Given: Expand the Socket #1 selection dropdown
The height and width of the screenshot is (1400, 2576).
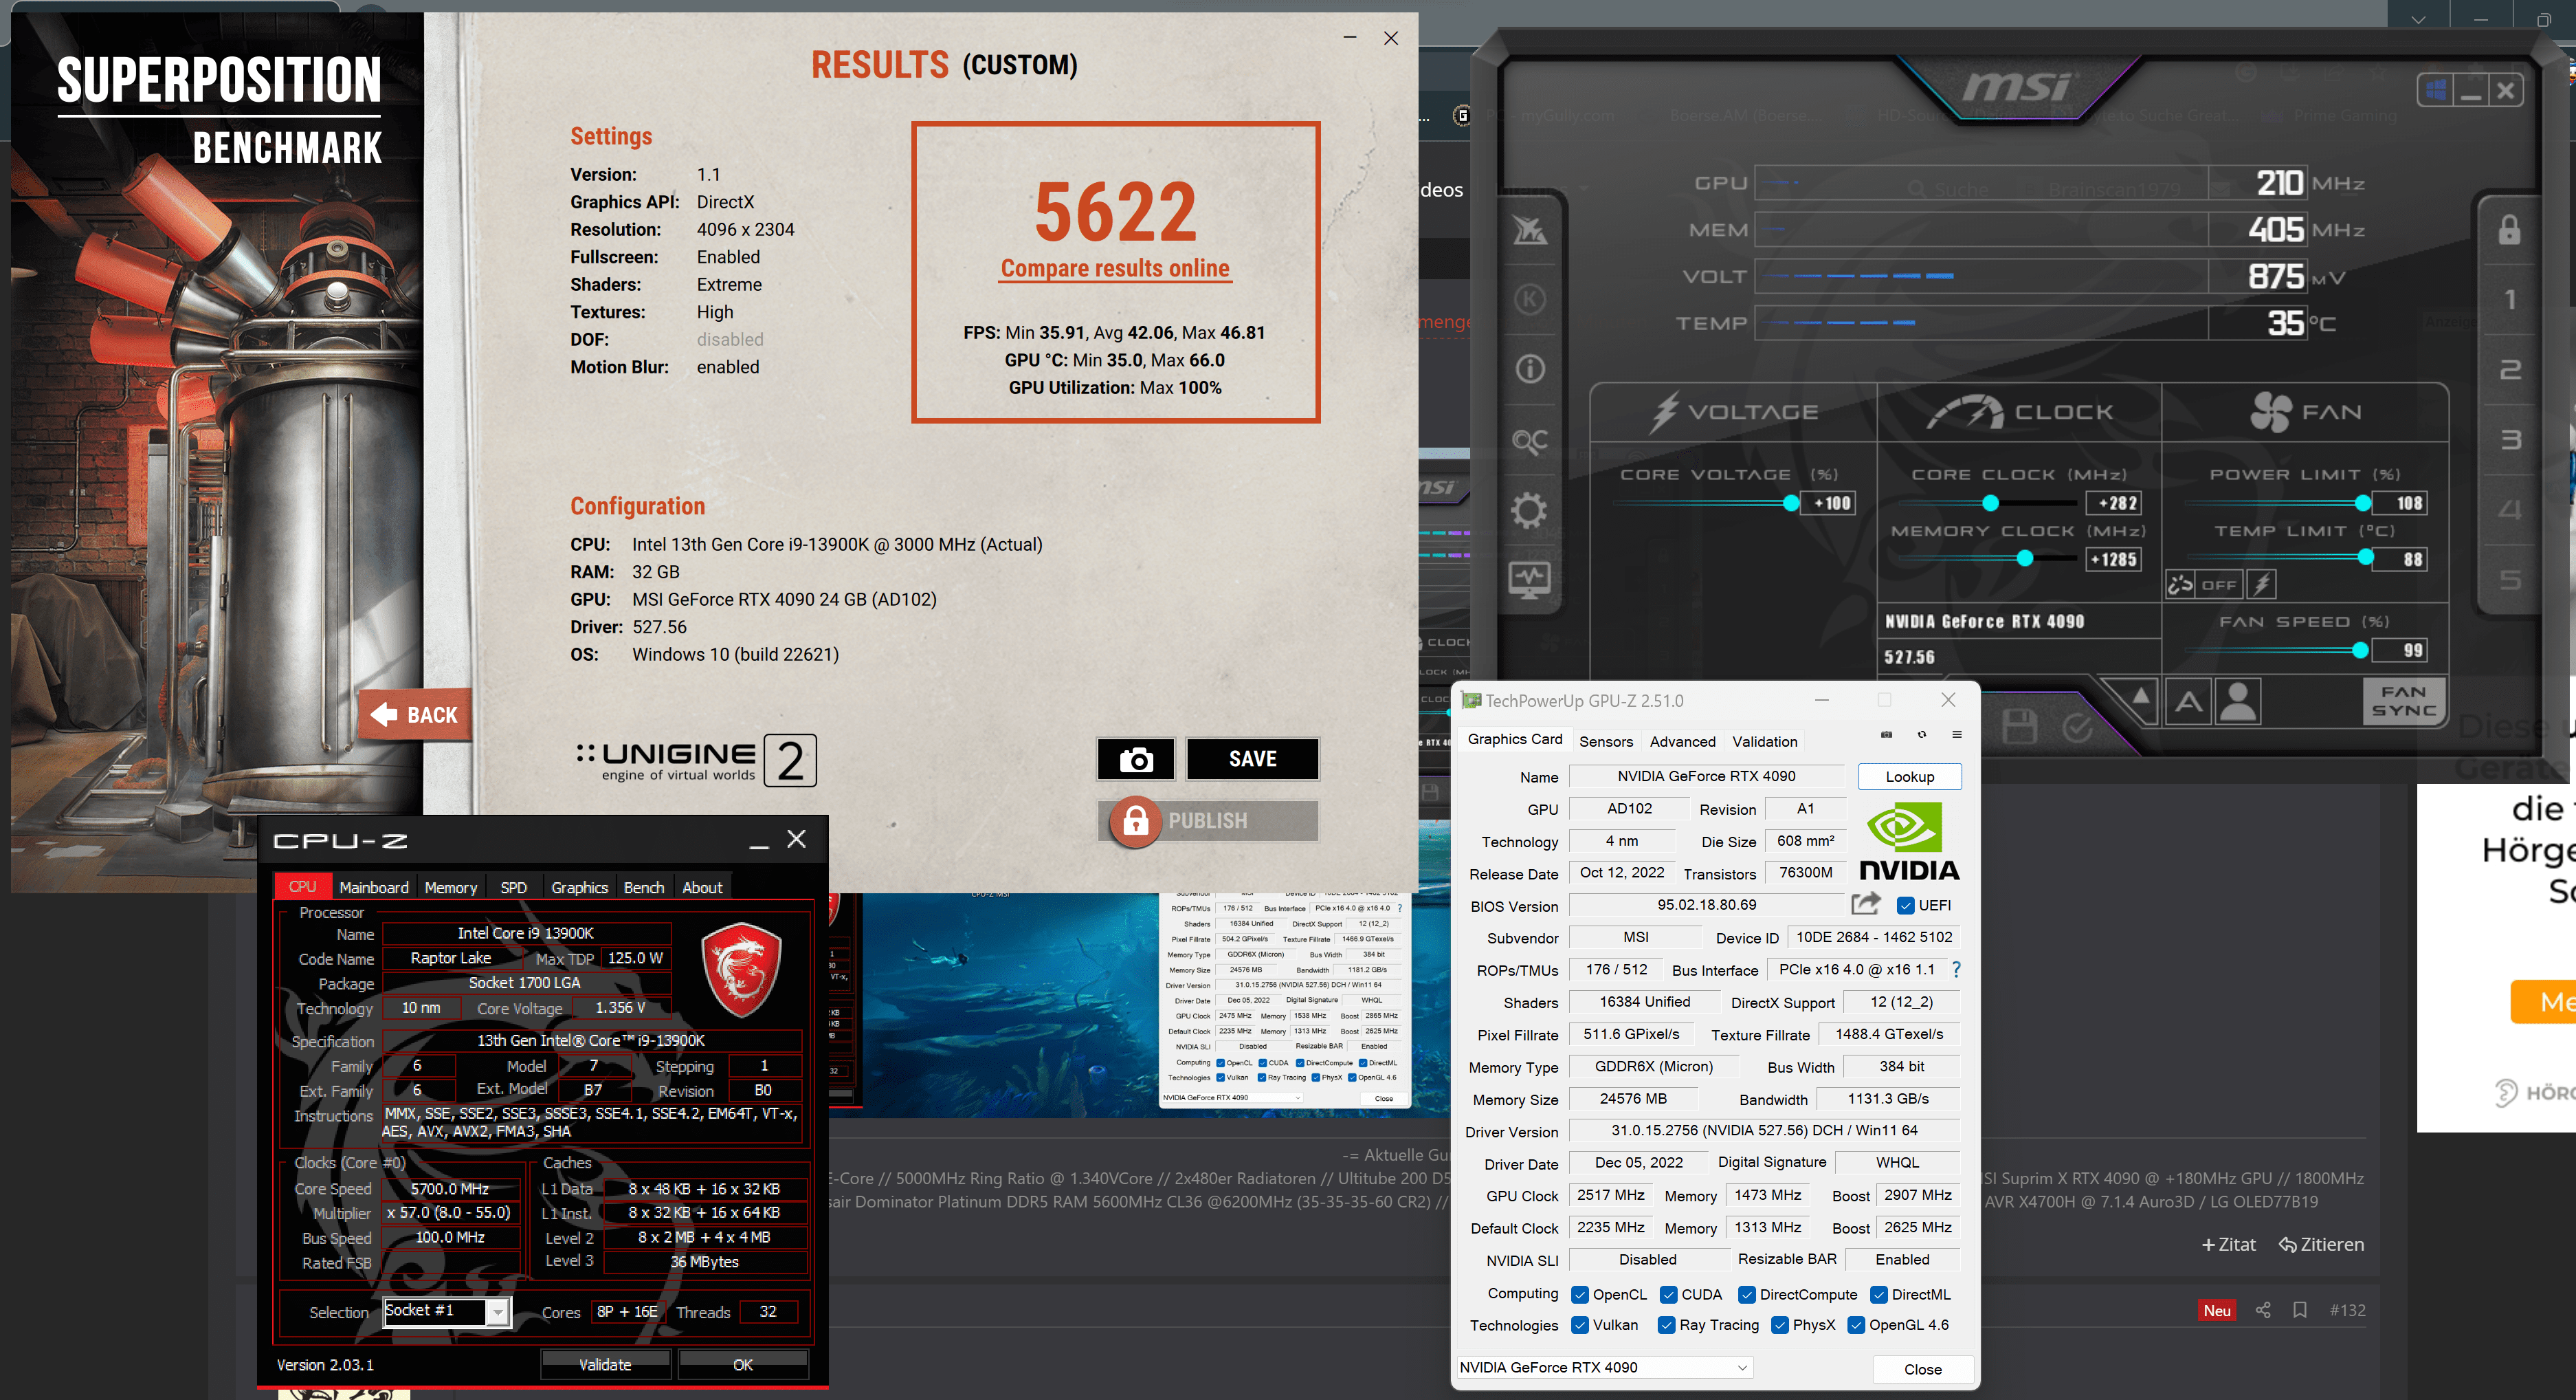Looking at the screenshot, I should coord(498,1312).
